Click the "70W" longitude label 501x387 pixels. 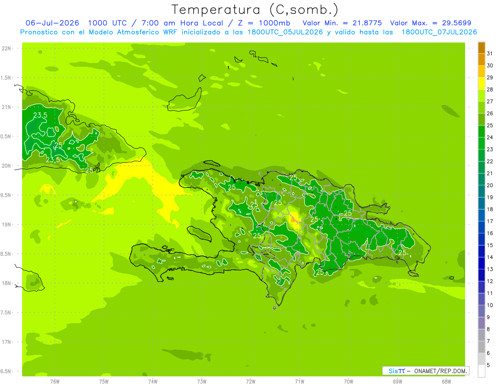[348, 381]
